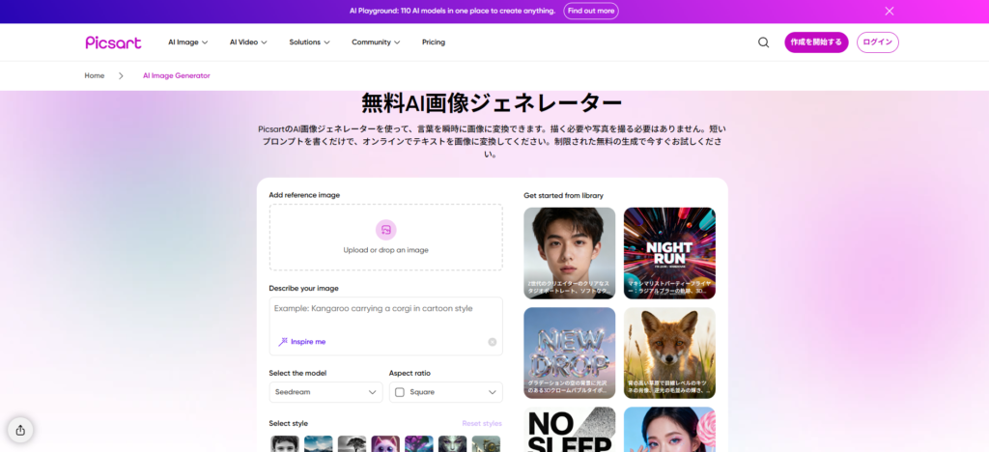
Task: Open the Seedream model dropdown
Action: click(325, 392)
